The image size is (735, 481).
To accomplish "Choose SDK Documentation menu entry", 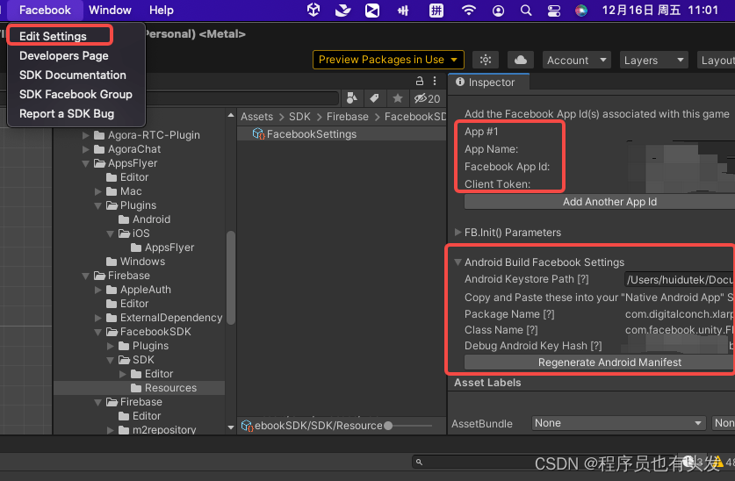I will [73, 75].
